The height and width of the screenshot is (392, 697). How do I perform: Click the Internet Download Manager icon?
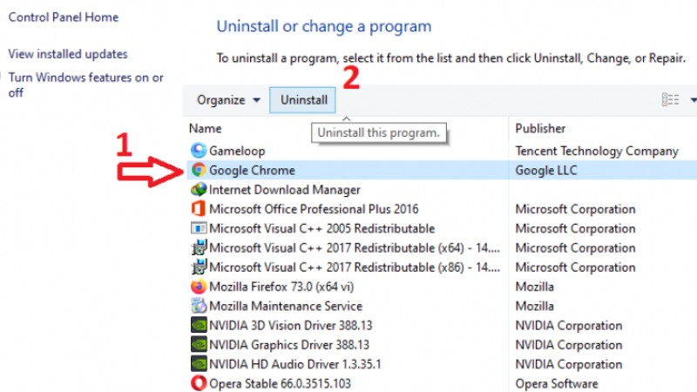click(x=199, y=189)
